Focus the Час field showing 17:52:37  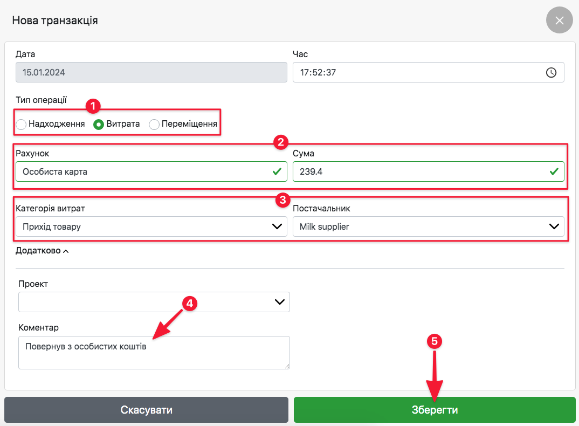click(x=415, y=72)
